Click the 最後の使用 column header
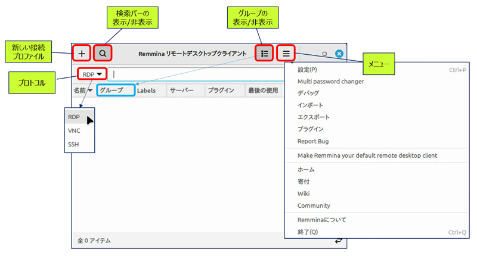The image size is (477, 256). click(264, 90)
